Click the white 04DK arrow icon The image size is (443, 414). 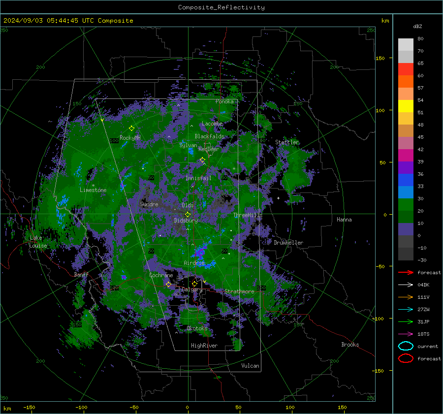[x=406, y=285]
